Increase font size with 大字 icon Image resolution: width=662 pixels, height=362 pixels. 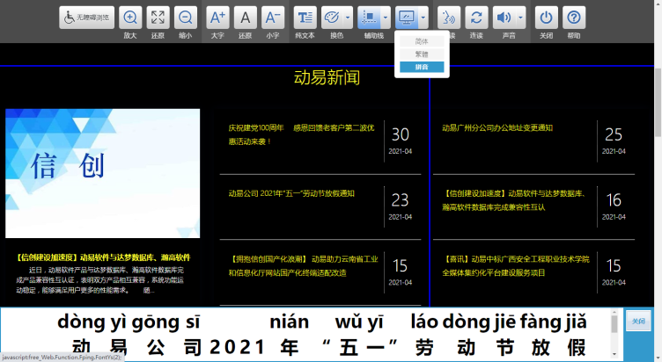tap(217, 17)
